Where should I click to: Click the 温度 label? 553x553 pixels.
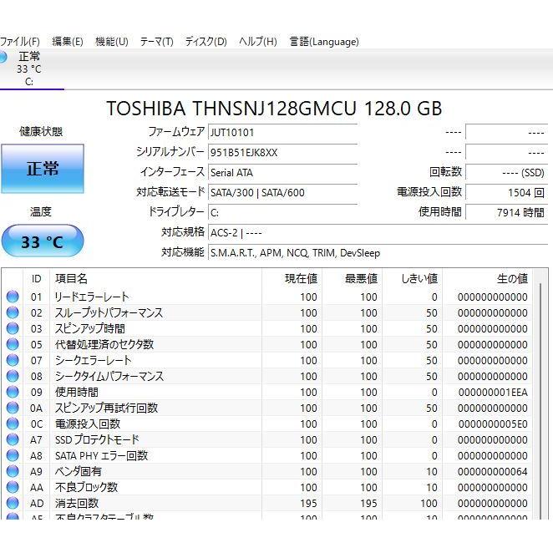tap(41, 211)
